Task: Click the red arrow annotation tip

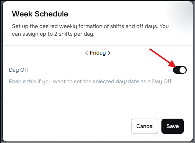Action: coord(175,65)
